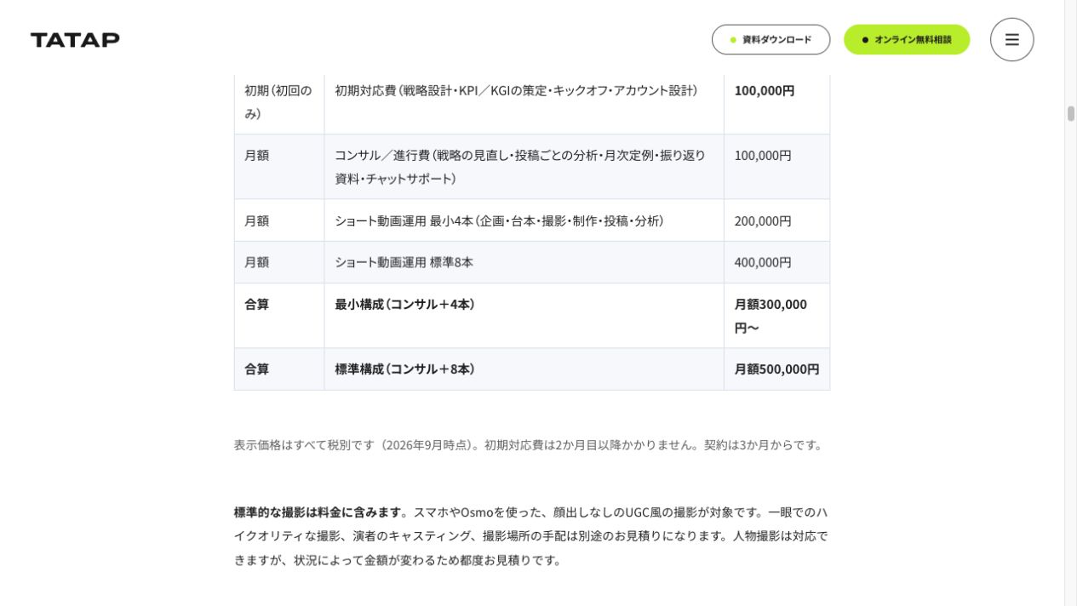Click 月額 label in the 標準8本 row

256,262
